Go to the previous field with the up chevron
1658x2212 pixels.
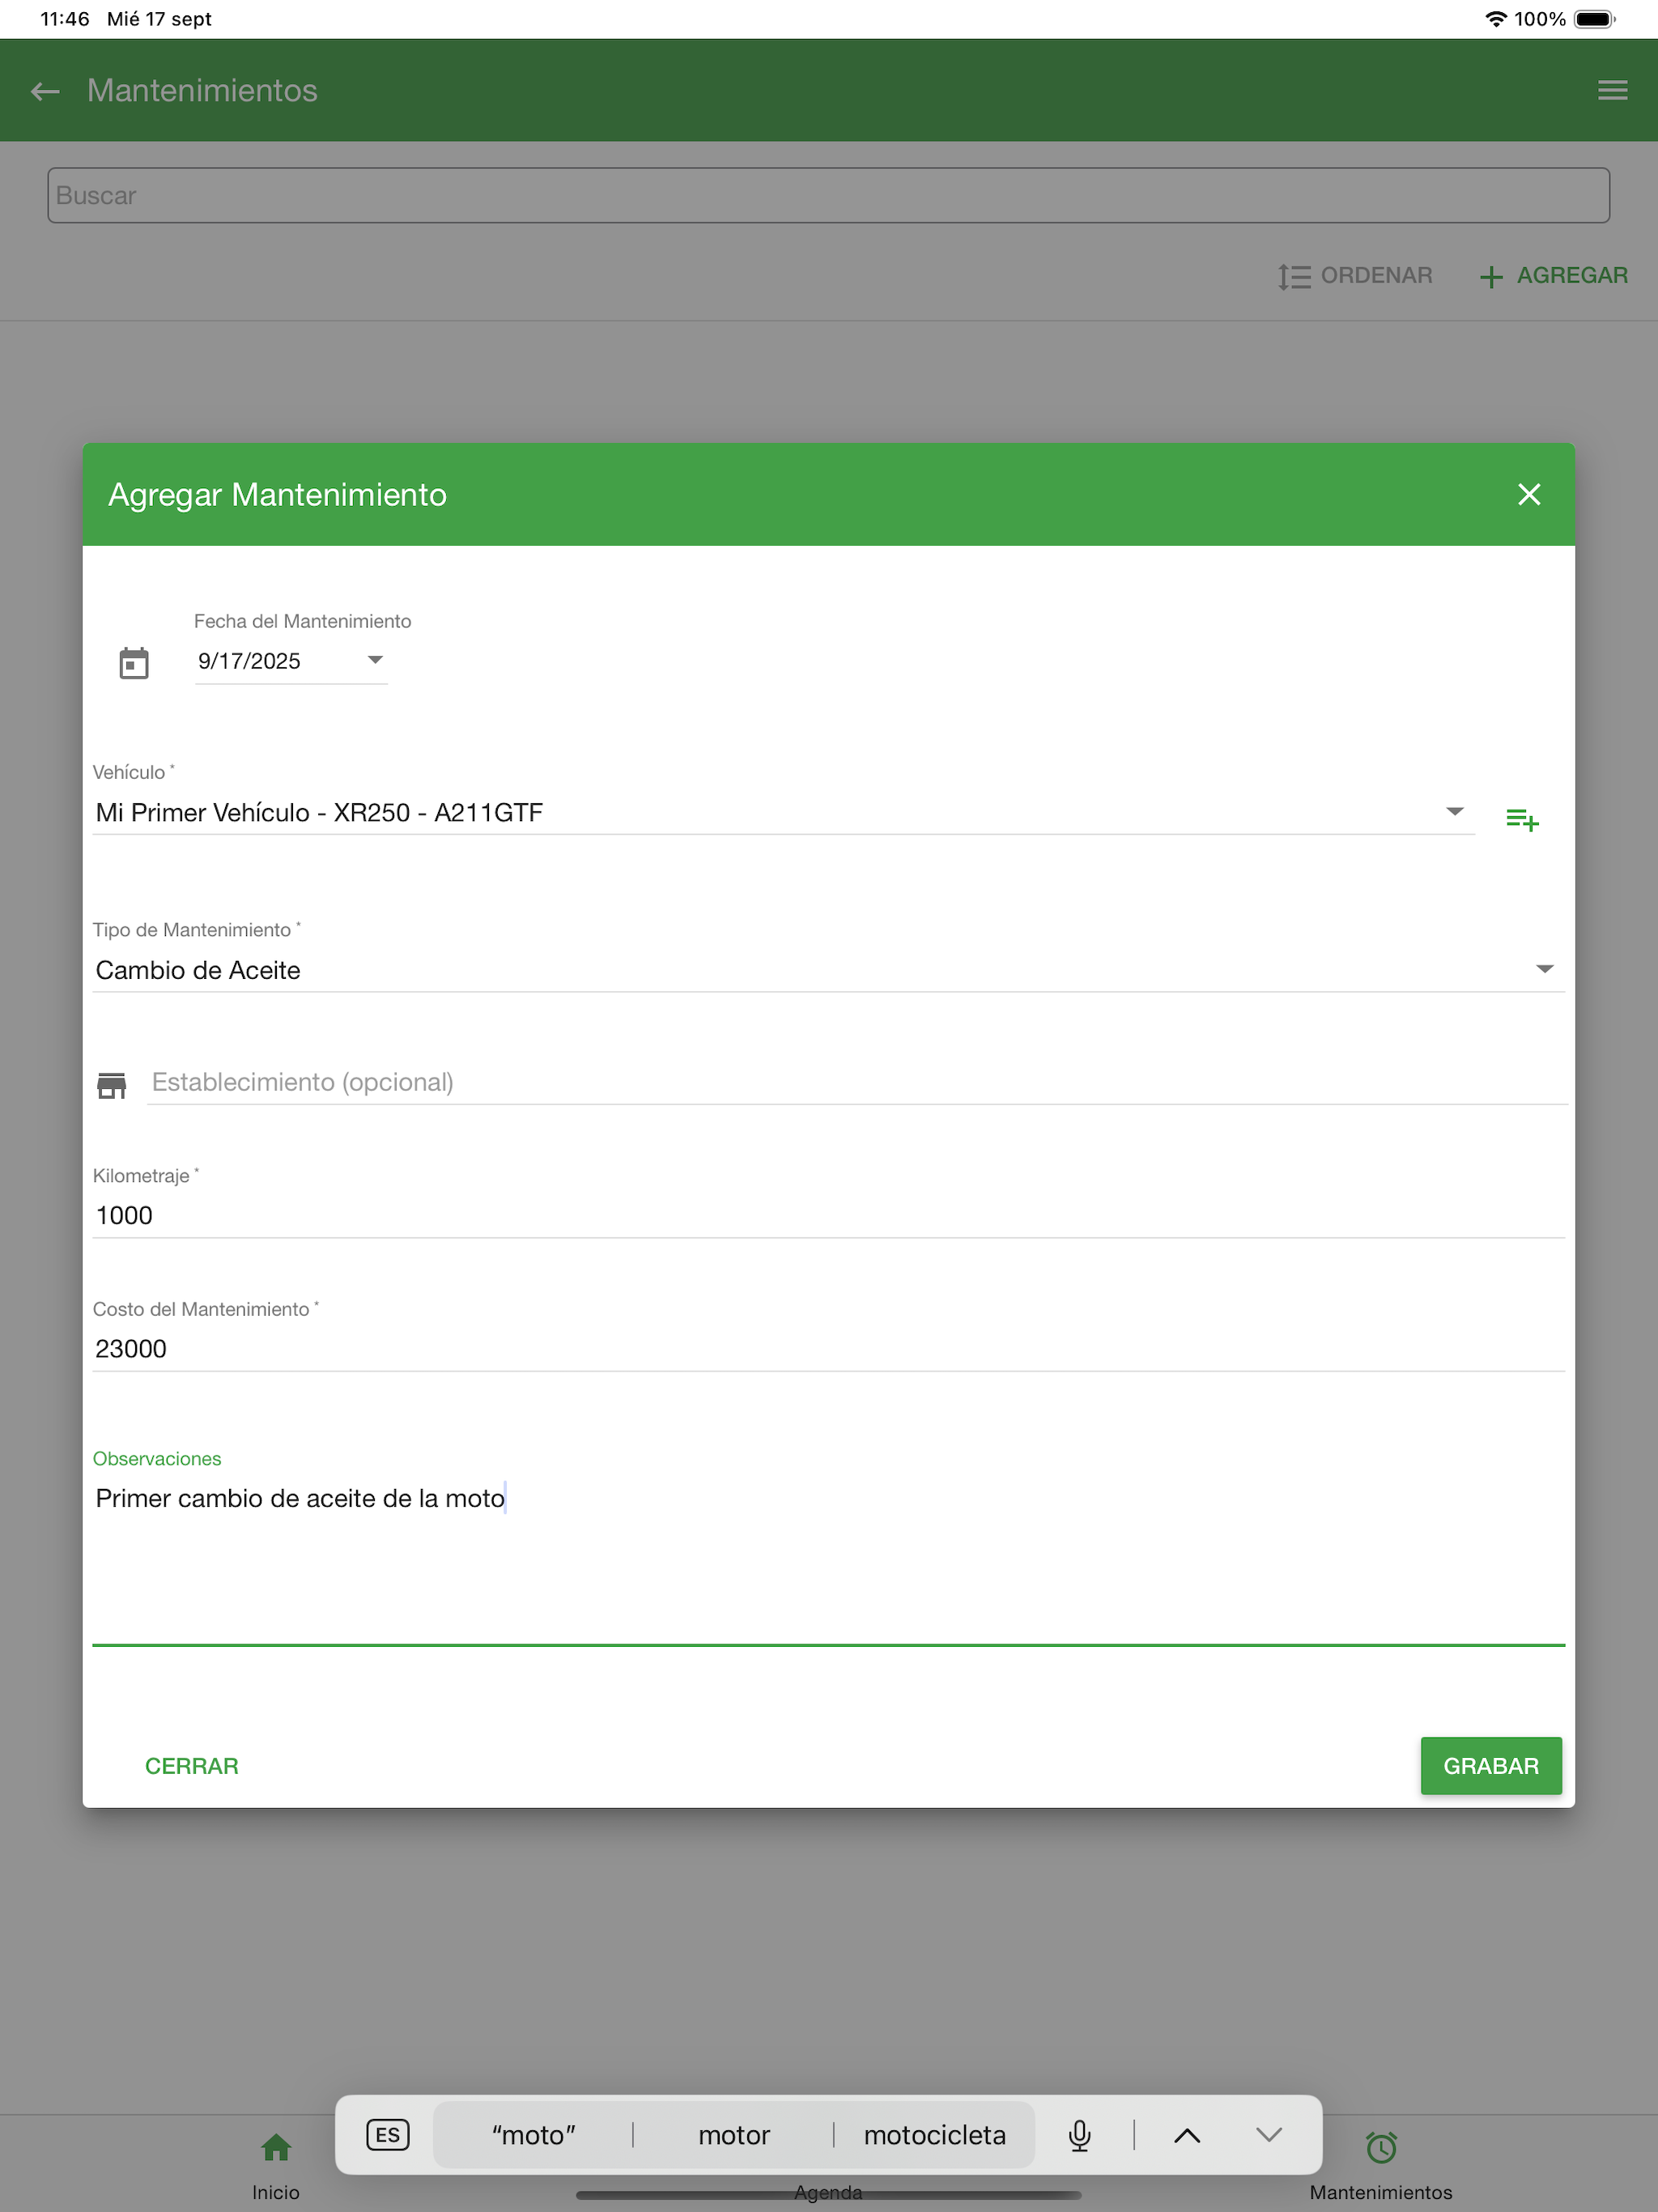point(1186,2135)
